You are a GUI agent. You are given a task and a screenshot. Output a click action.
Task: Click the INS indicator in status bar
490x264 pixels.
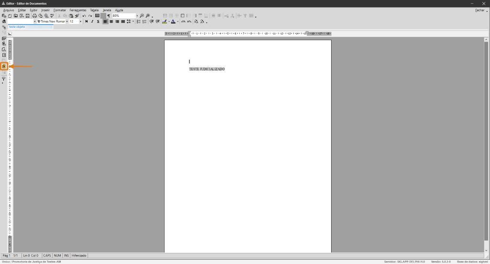66,255
